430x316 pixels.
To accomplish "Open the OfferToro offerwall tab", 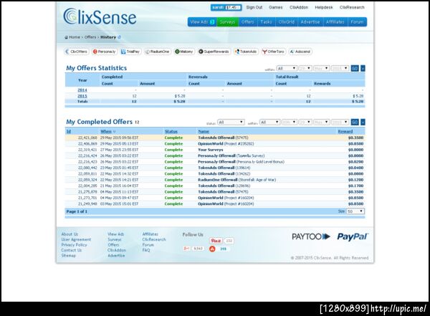I will (274, 52).
